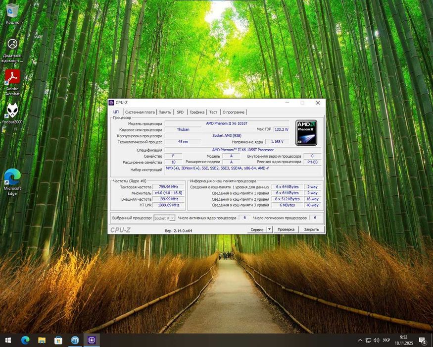This screenshot has height=347, width=433.
Task: Open the taskbar clock and date
Action: pos(404,340)
